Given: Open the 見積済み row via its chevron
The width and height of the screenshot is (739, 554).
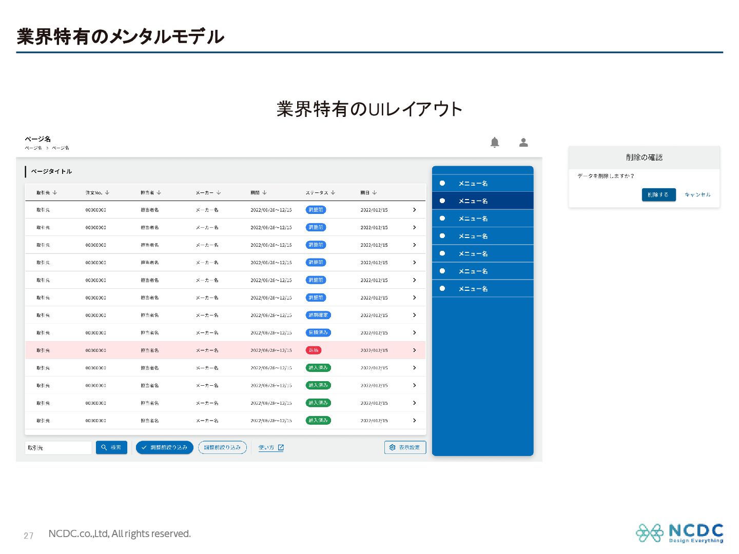Looking at the screenshot, I should [x=415, y=332].
